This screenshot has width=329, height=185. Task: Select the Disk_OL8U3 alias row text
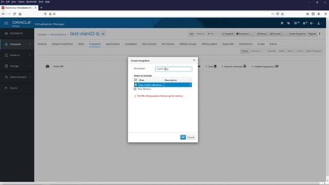click(x=151, y=85)
